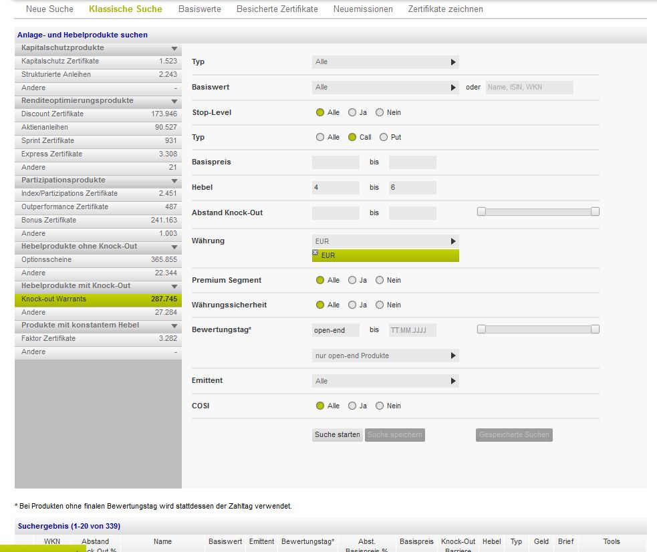
Task: Collapse the Renditeoptimierungsprodukte section
Action: click(174, 102)
